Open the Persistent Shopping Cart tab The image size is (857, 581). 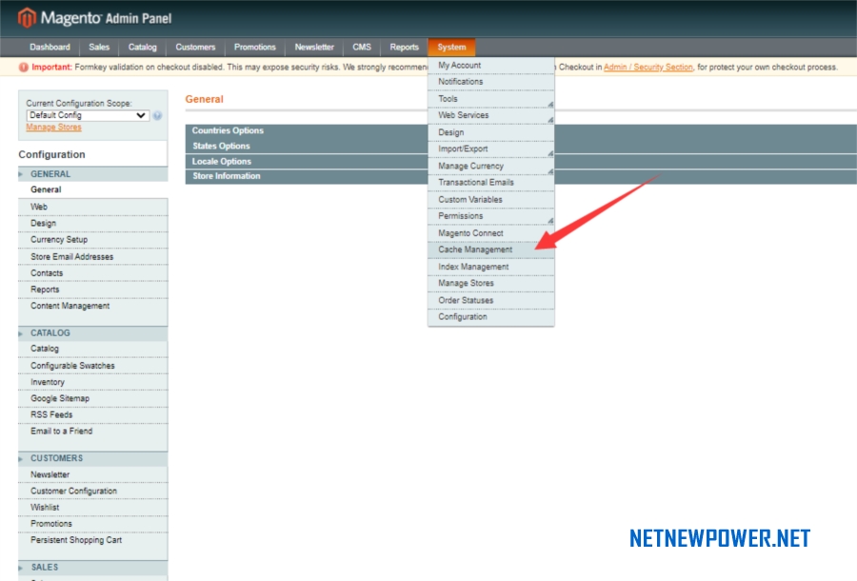[93, 539]
